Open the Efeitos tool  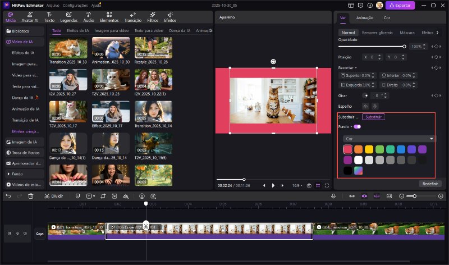[170, 17]
